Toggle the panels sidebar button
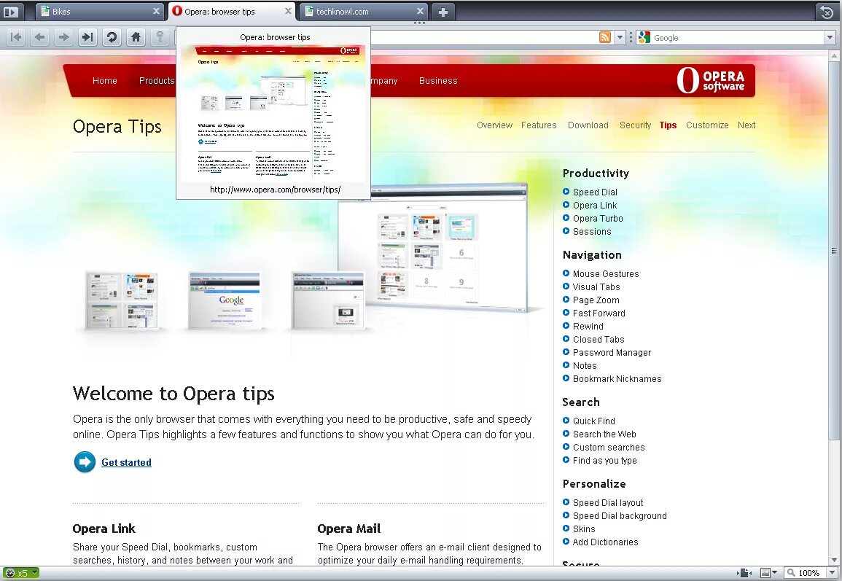This screenshot has height=581, width=842. tap(11, 11)
